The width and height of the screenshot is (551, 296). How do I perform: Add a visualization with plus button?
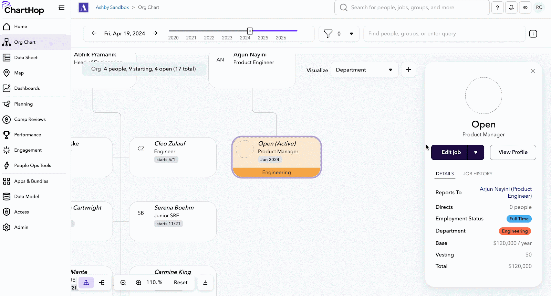pos(408,70)
